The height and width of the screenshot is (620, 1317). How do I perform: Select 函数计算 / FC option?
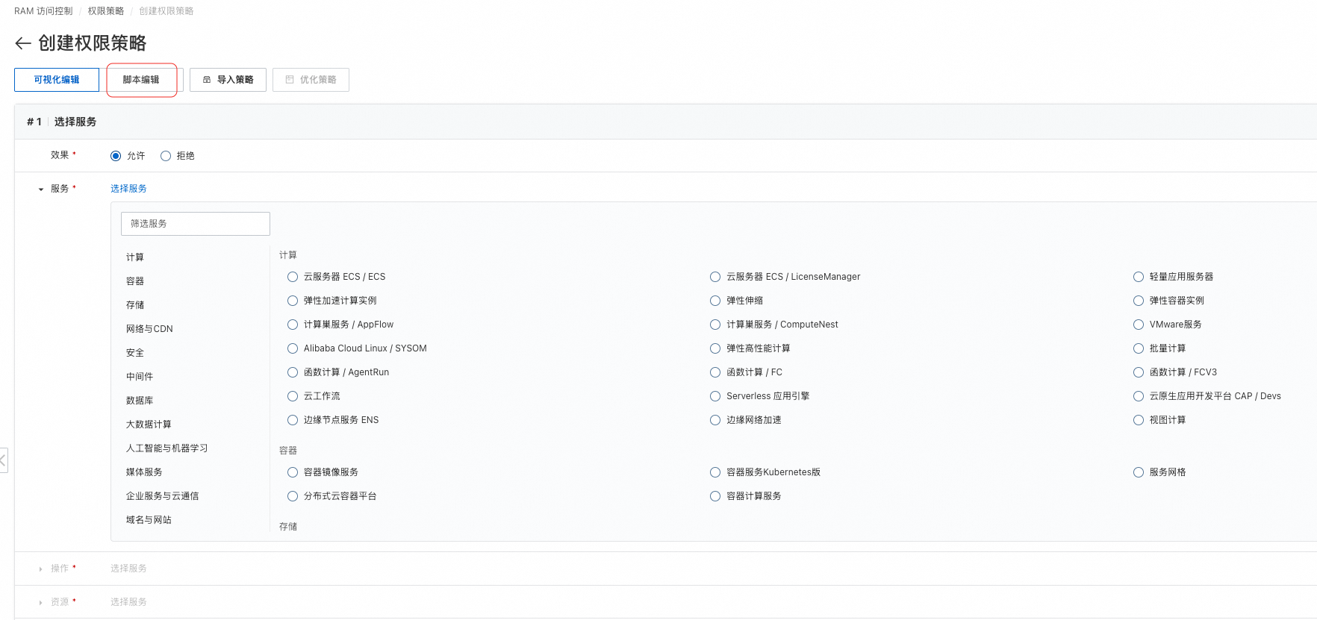[x=715, y=372]
